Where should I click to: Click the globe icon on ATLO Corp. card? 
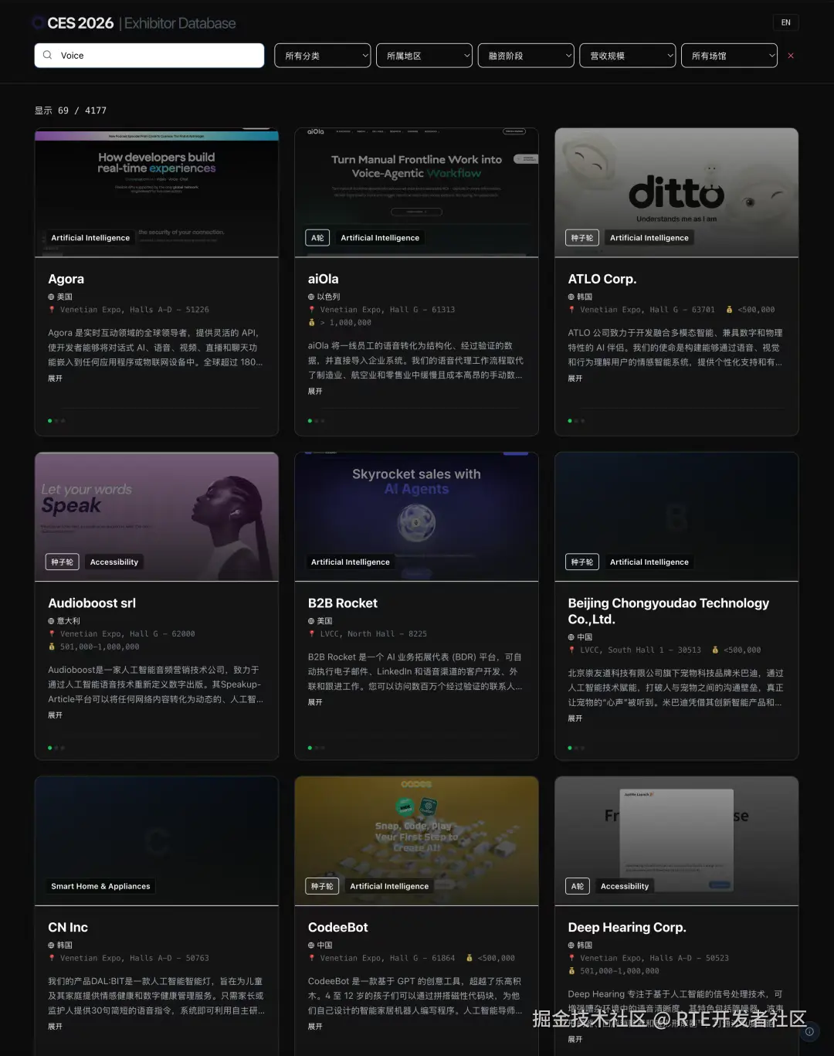coord(571,297)
